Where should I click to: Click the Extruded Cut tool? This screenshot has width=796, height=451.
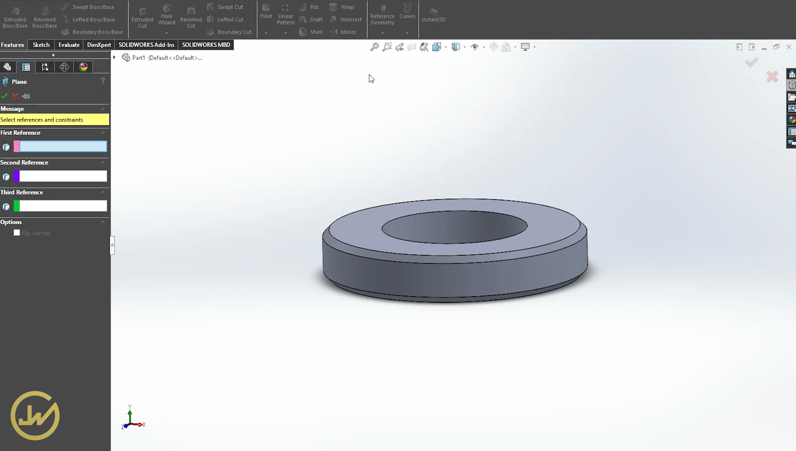click(x=142, y=17)
